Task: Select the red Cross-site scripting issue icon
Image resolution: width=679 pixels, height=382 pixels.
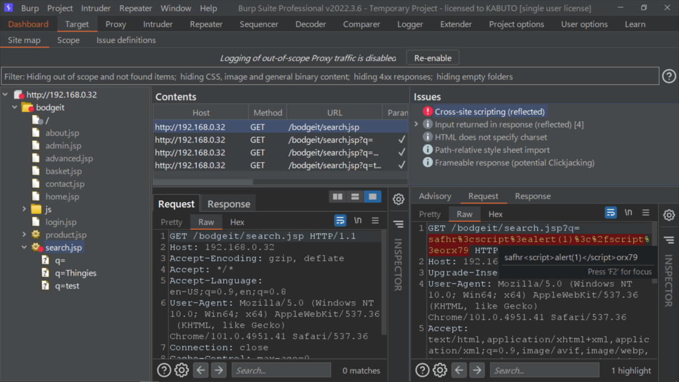Action: tap(428, 111)
